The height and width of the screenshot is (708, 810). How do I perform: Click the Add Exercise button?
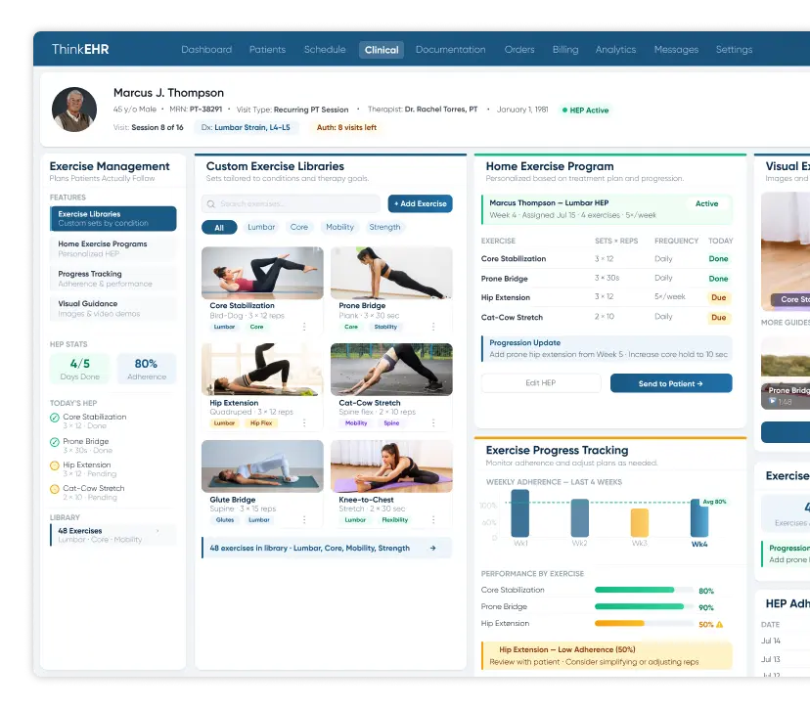click(421, 203)
